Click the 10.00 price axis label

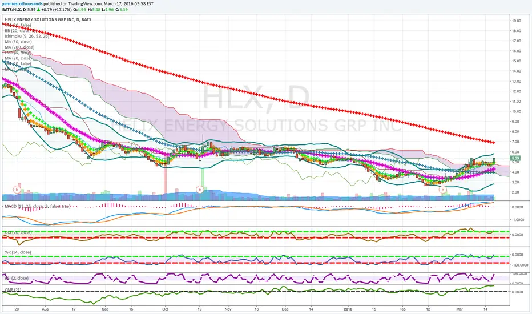click(517, 111)
